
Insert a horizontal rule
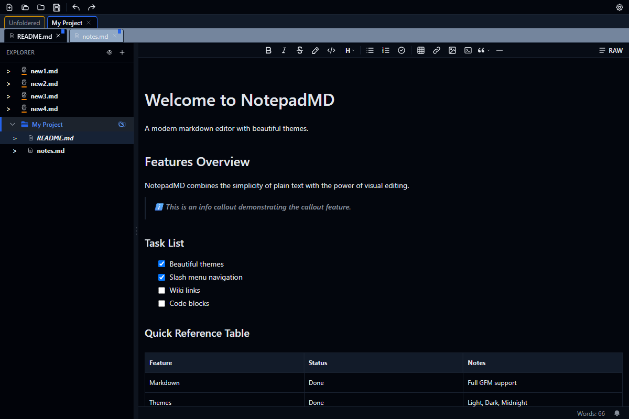(499, 50)
